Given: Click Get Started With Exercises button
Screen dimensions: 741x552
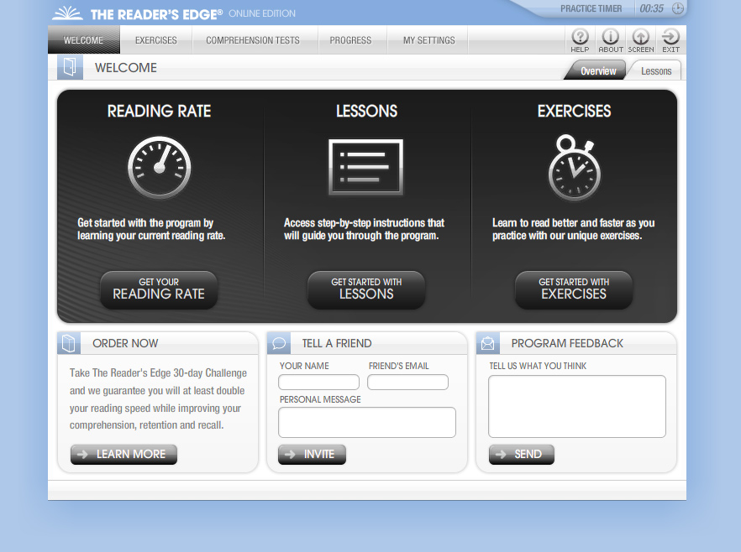Looking at the screenshot, I should 574,289.
